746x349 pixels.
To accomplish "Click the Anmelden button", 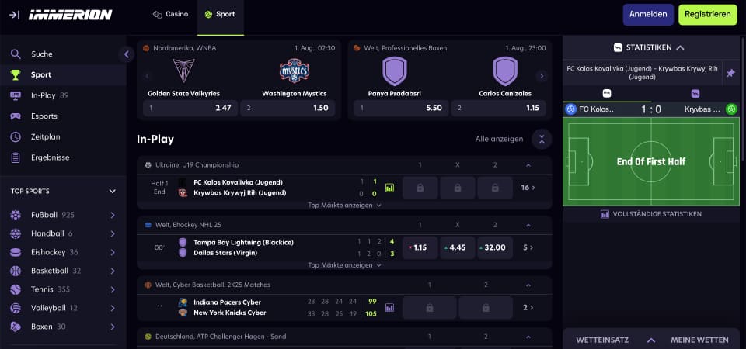I will coord(648,14).
